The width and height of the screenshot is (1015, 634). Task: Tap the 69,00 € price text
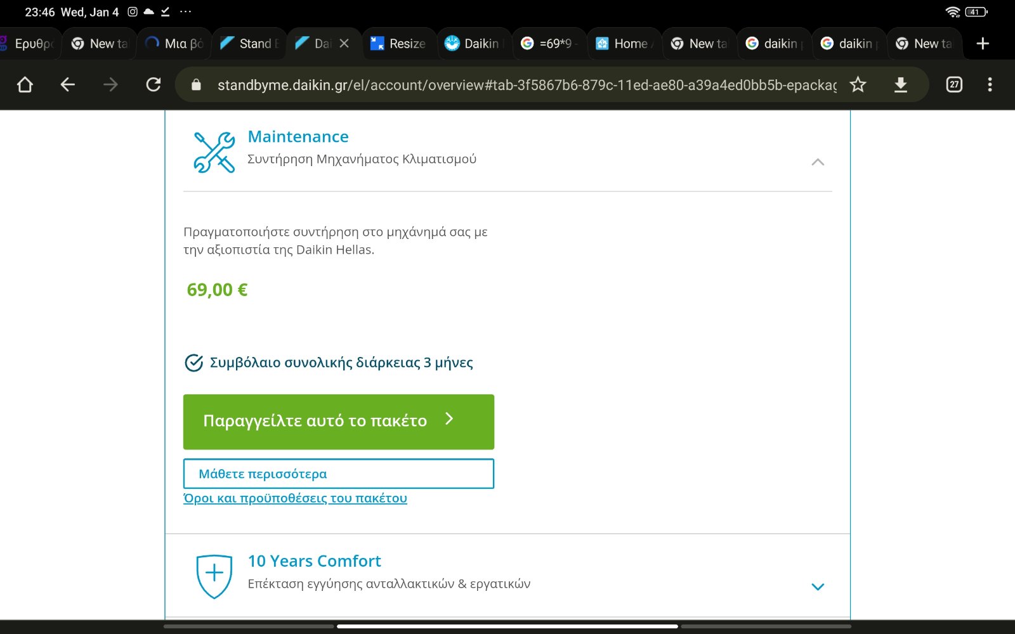point(217,290)
